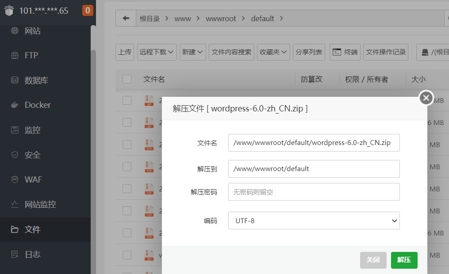
Task: Close the 解压文件 dialog with X
Action: tap(426, 98)
